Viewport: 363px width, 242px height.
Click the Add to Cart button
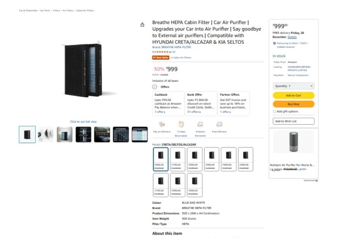click(x=294, y=95)
